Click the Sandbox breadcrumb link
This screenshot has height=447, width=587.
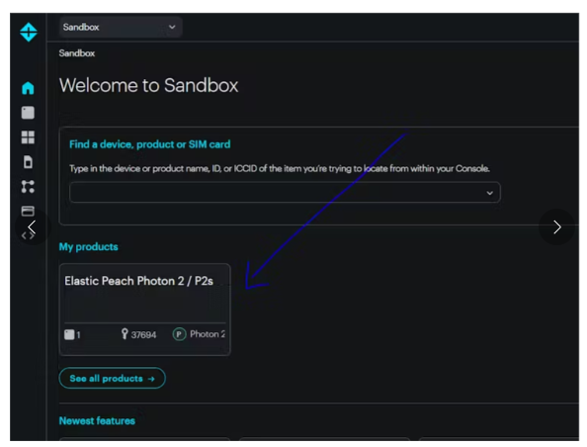click(x=77, y=53)
